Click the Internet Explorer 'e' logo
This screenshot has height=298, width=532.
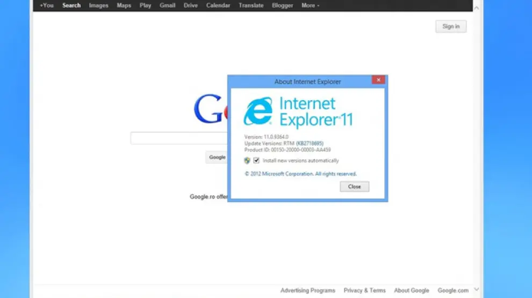coord(258,111)
